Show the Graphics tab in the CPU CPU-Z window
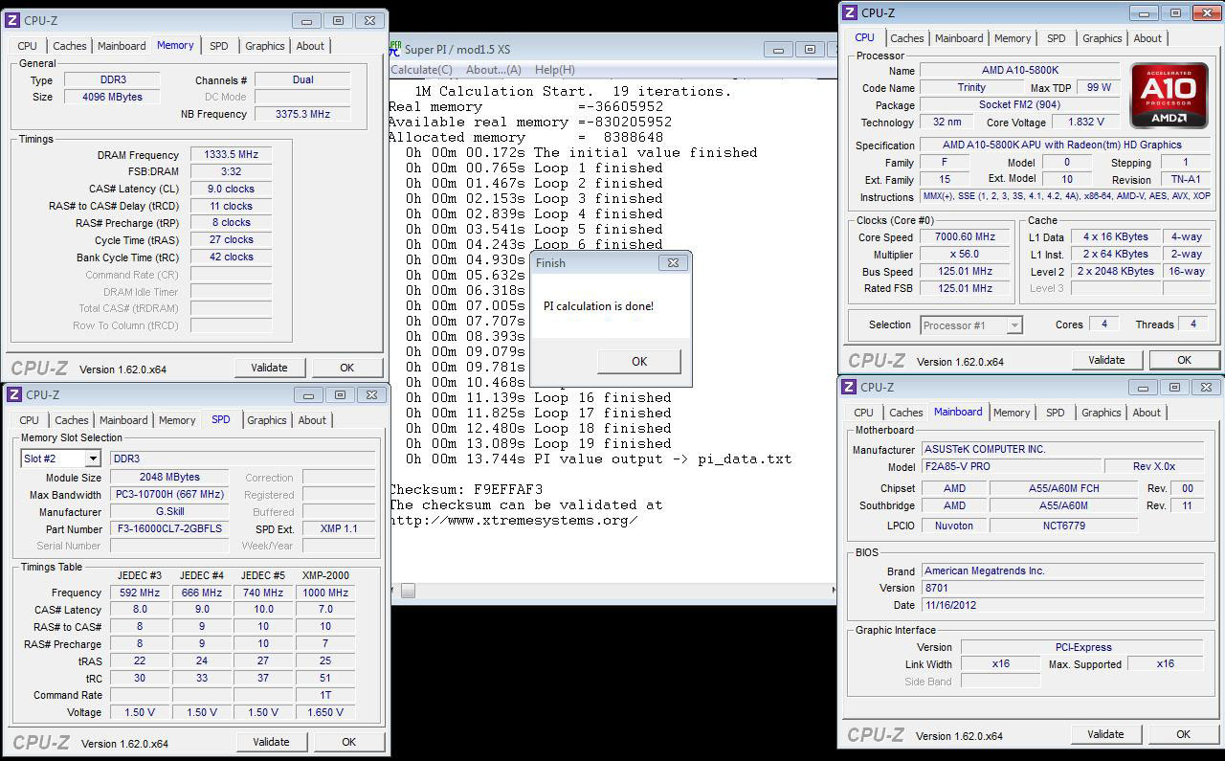This screenshot has height=761, width=1225. click(x=1102, y=38)
